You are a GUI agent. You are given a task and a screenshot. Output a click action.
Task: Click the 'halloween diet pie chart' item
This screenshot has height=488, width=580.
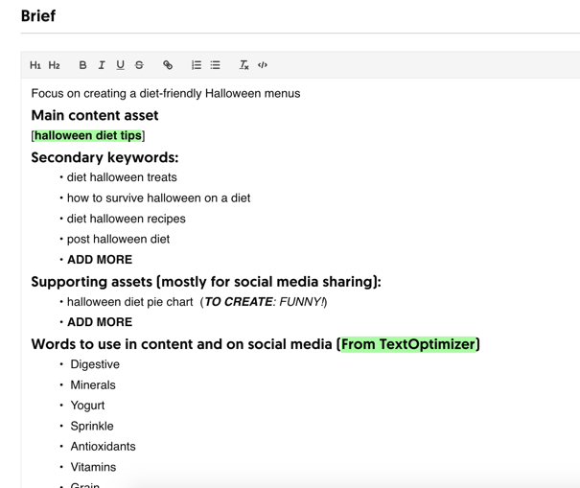pos(130,302)
